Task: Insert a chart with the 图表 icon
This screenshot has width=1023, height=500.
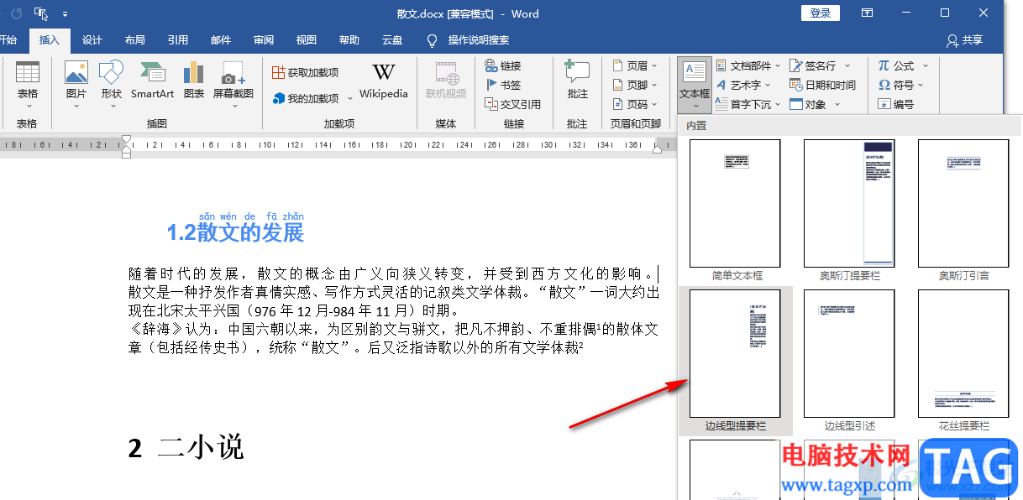Action: 194,81
